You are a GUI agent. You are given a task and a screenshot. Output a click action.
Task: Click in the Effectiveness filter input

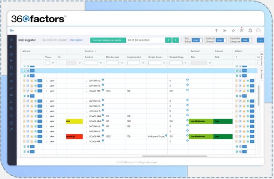pyautogui.click(x=112, y=63)
